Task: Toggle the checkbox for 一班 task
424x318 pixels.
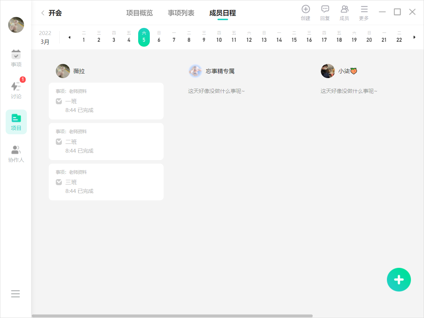Action: click(59, 101)
